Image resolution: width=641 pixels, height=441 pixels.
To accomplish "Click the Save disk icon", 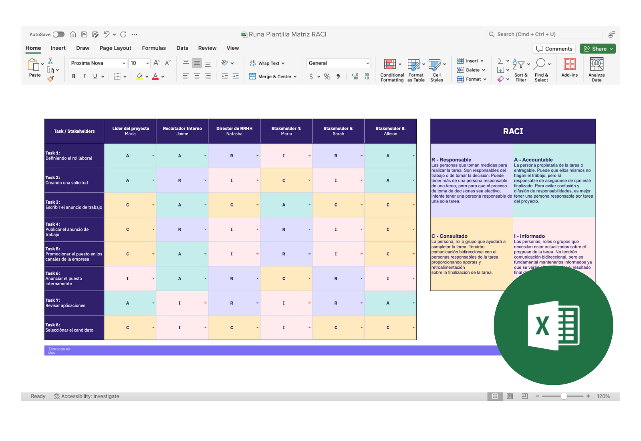I will pos(84,34).
